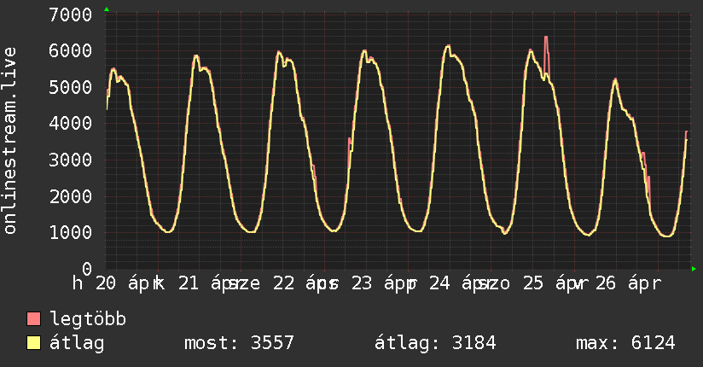The width and height of the screenshot is (703, 367).
Task: Click the "most: 3557" current value
Action: click(239, 343)
